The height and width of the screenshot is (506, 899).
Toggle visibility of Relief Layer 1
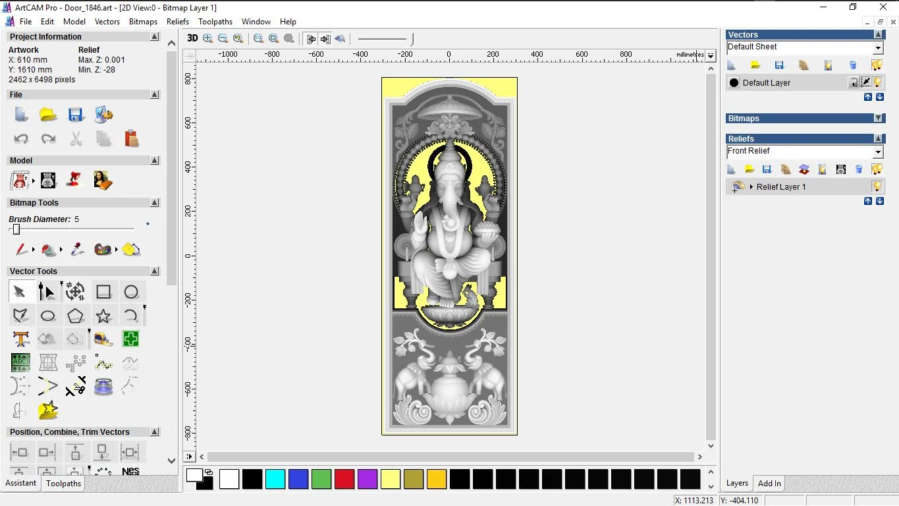point(877,186)
